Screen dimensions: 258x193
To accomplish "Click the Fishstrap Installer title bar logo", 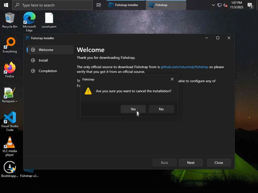I will [x=27, y=38].
